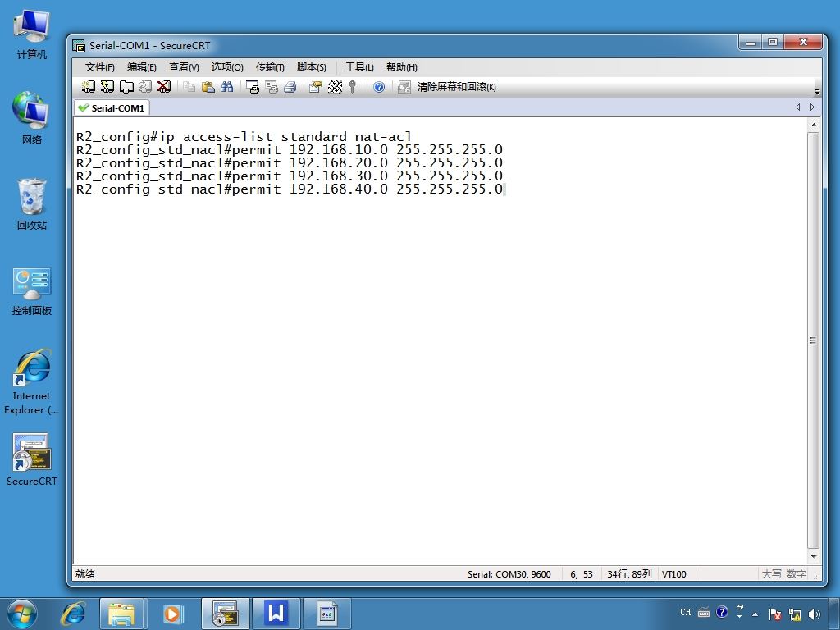Click the 'VT100' status bar entry
Viewport: 840px width, 630px height.
(674, 574)
